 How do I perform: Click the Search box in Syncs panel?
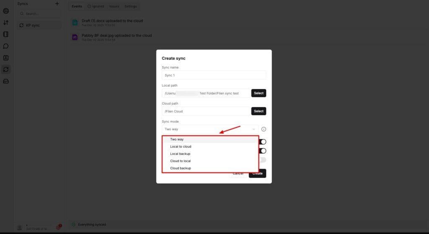(x=39, y=14)
